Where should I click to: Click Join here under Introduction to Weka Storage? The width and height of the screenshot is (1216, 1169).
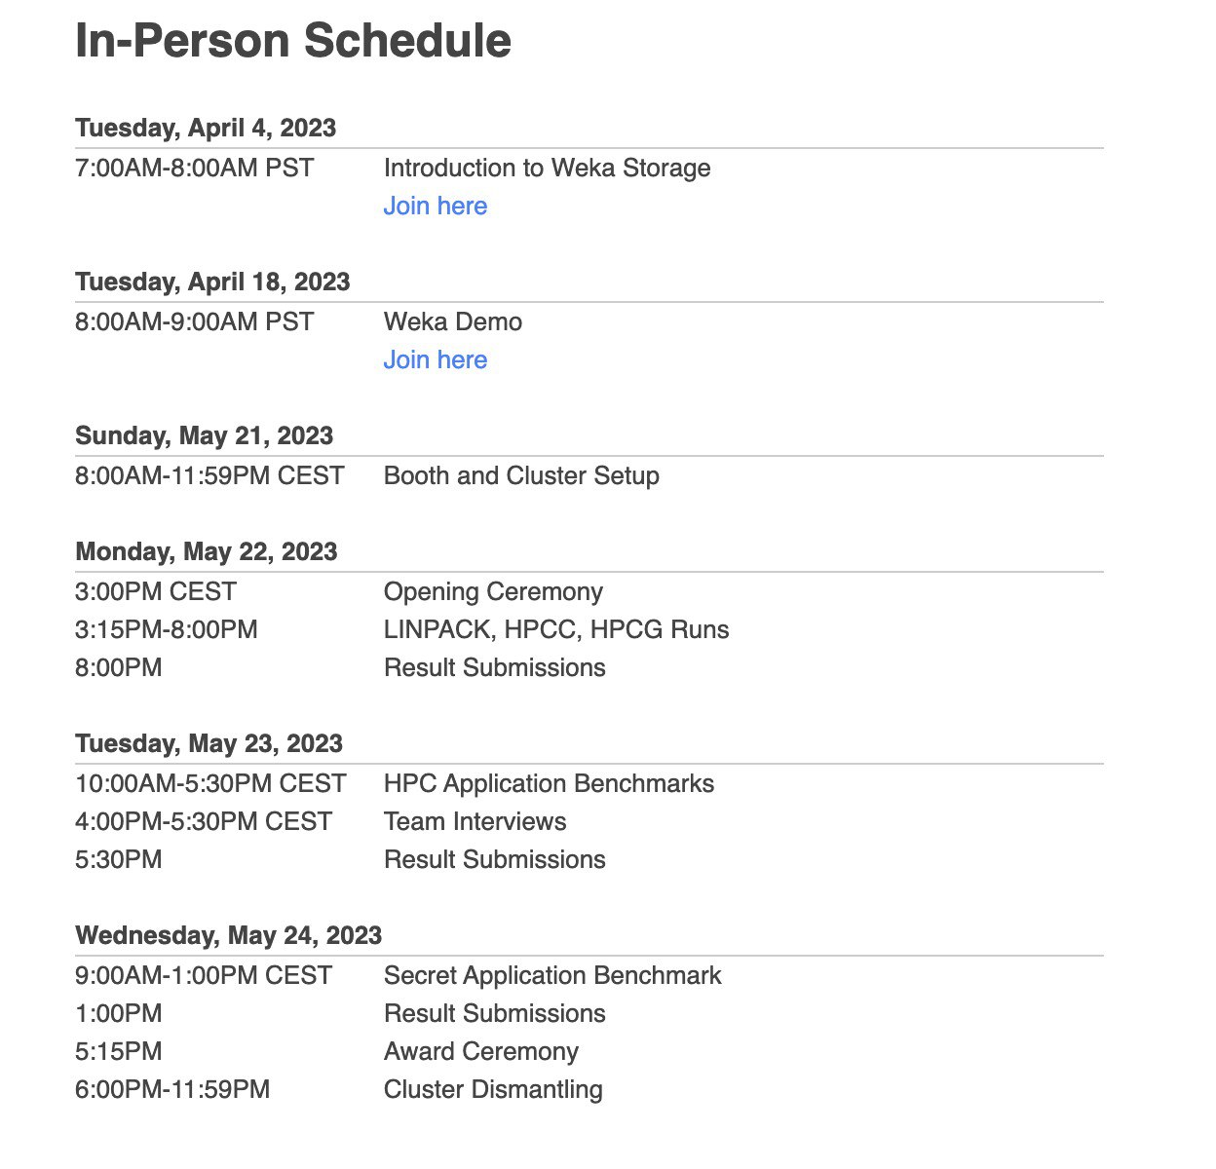[x=435, y=206]
